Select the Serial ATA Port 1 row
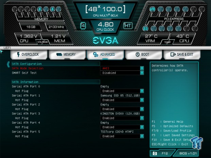The height and width of the screenshot is (158, 211). (x=26, y=95)
